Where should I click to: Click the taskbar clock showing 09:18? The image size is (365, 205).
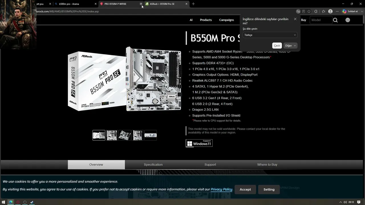click(351, 202)
